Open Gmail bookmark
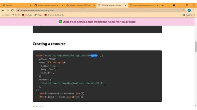The height and width of the screenshot is (110, 197). pos(16,15)
